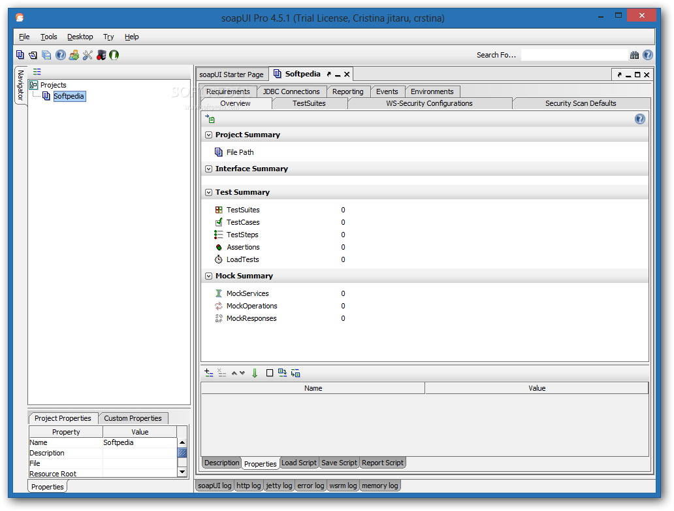This screenshot has width=674, height=511.
Task: Collapse the Interface Summary section
Action: pos(208,169)
